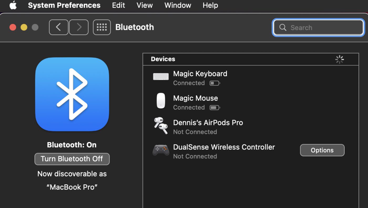Click Magic Mouse battery level indicator
Screen dimensions: 368x208
click(x=214, y=108)
